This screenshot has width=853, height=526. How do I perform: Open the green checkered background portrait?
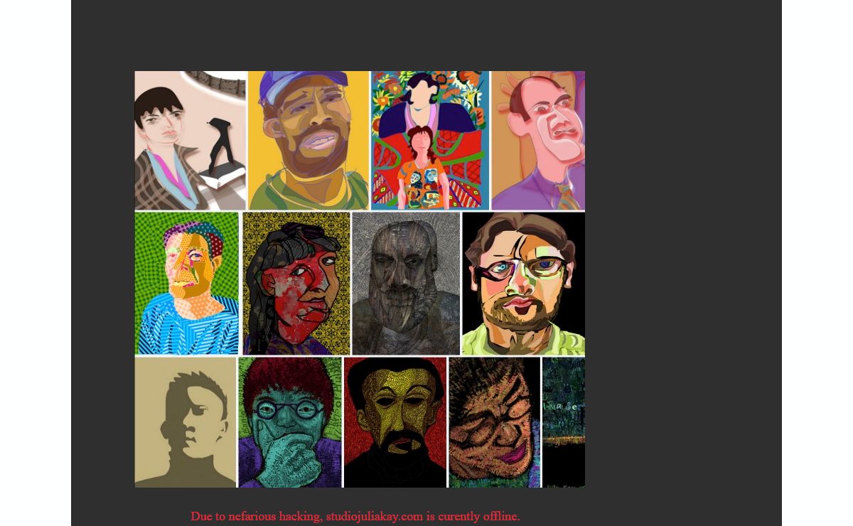pos(187,283)
